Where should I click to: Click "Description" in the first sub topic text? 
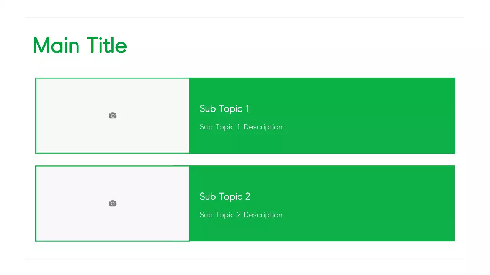(x=263, y=127)
